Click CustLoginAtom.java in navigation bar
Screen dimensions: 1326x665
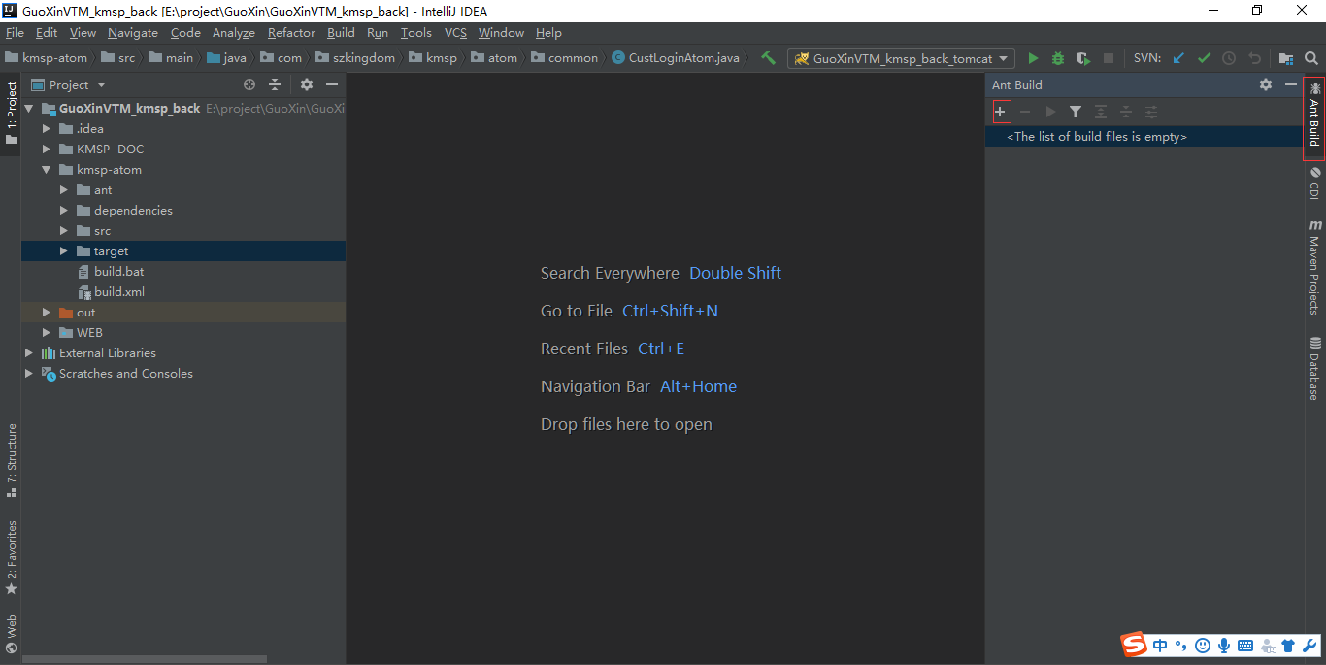click(x=676, y=58)
